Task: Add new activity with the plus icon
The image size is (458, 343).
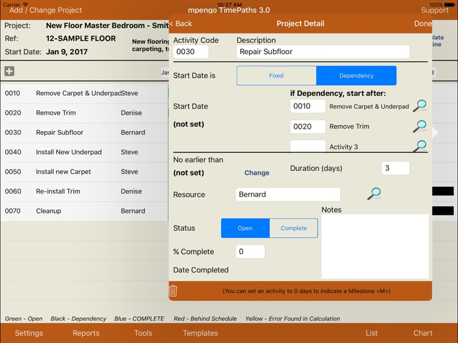Action: (9, 71)
